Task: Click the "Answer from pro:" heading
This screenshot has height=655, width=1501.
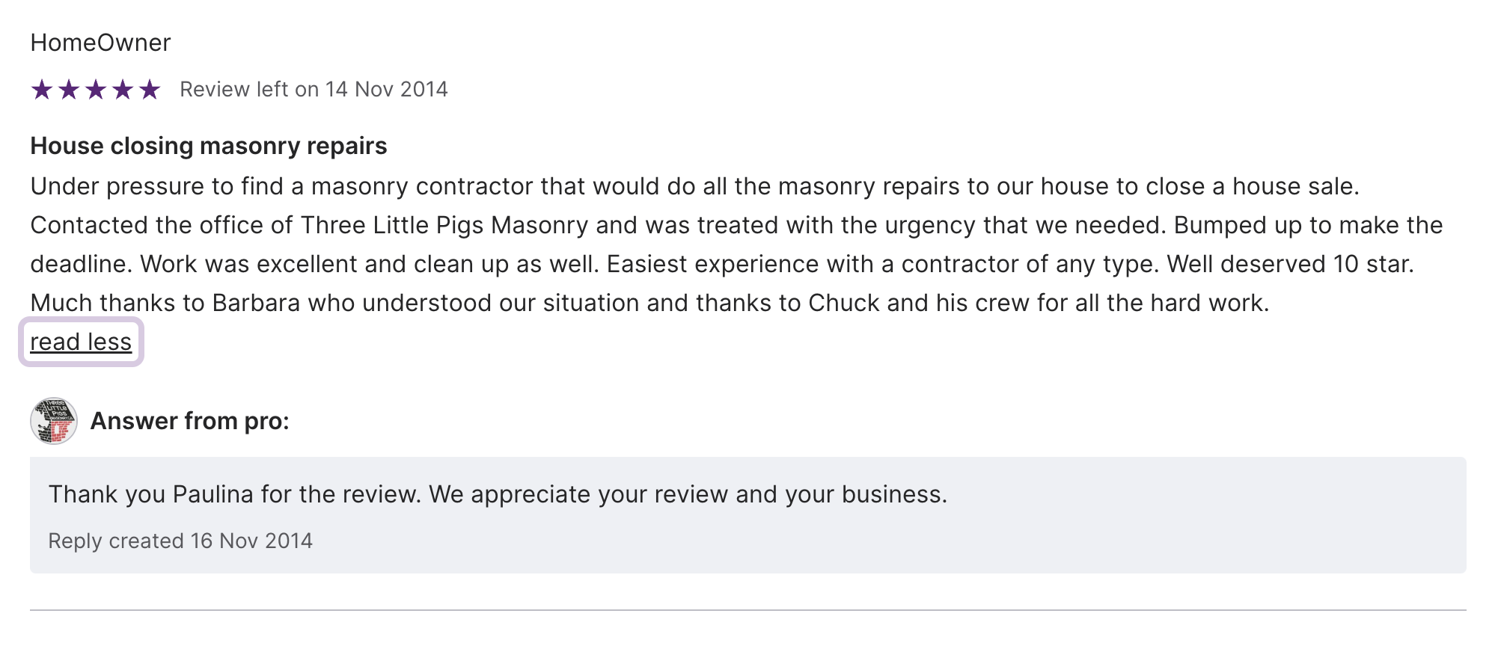Action: pyautogui.click(x=189, y=421)
